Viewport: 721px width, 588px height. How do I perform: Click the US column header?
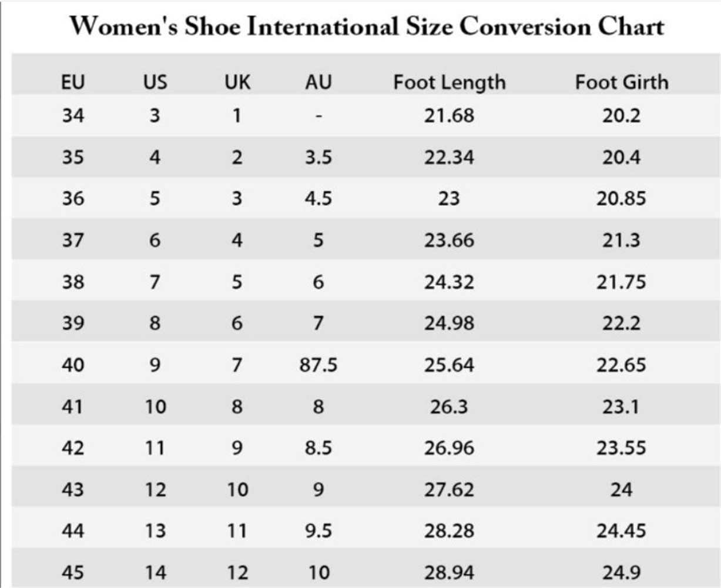pos(155,82)
